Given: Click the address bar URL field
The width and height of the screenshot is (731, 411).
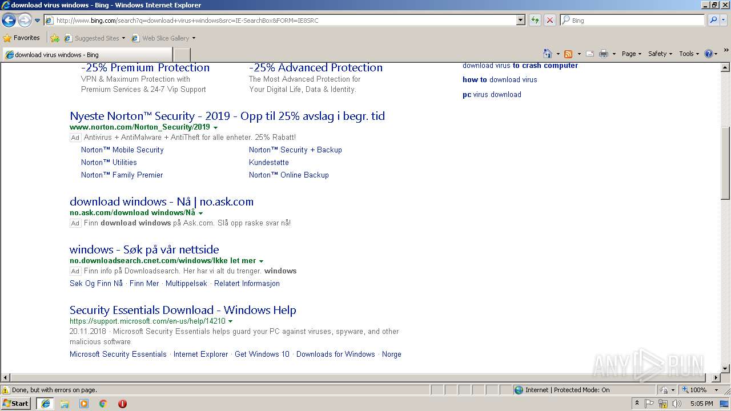Looking at the screenshot, I should tap(280, 21).
